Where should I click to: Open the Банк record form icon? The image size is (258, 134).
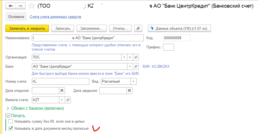click(x=136, y=67)
